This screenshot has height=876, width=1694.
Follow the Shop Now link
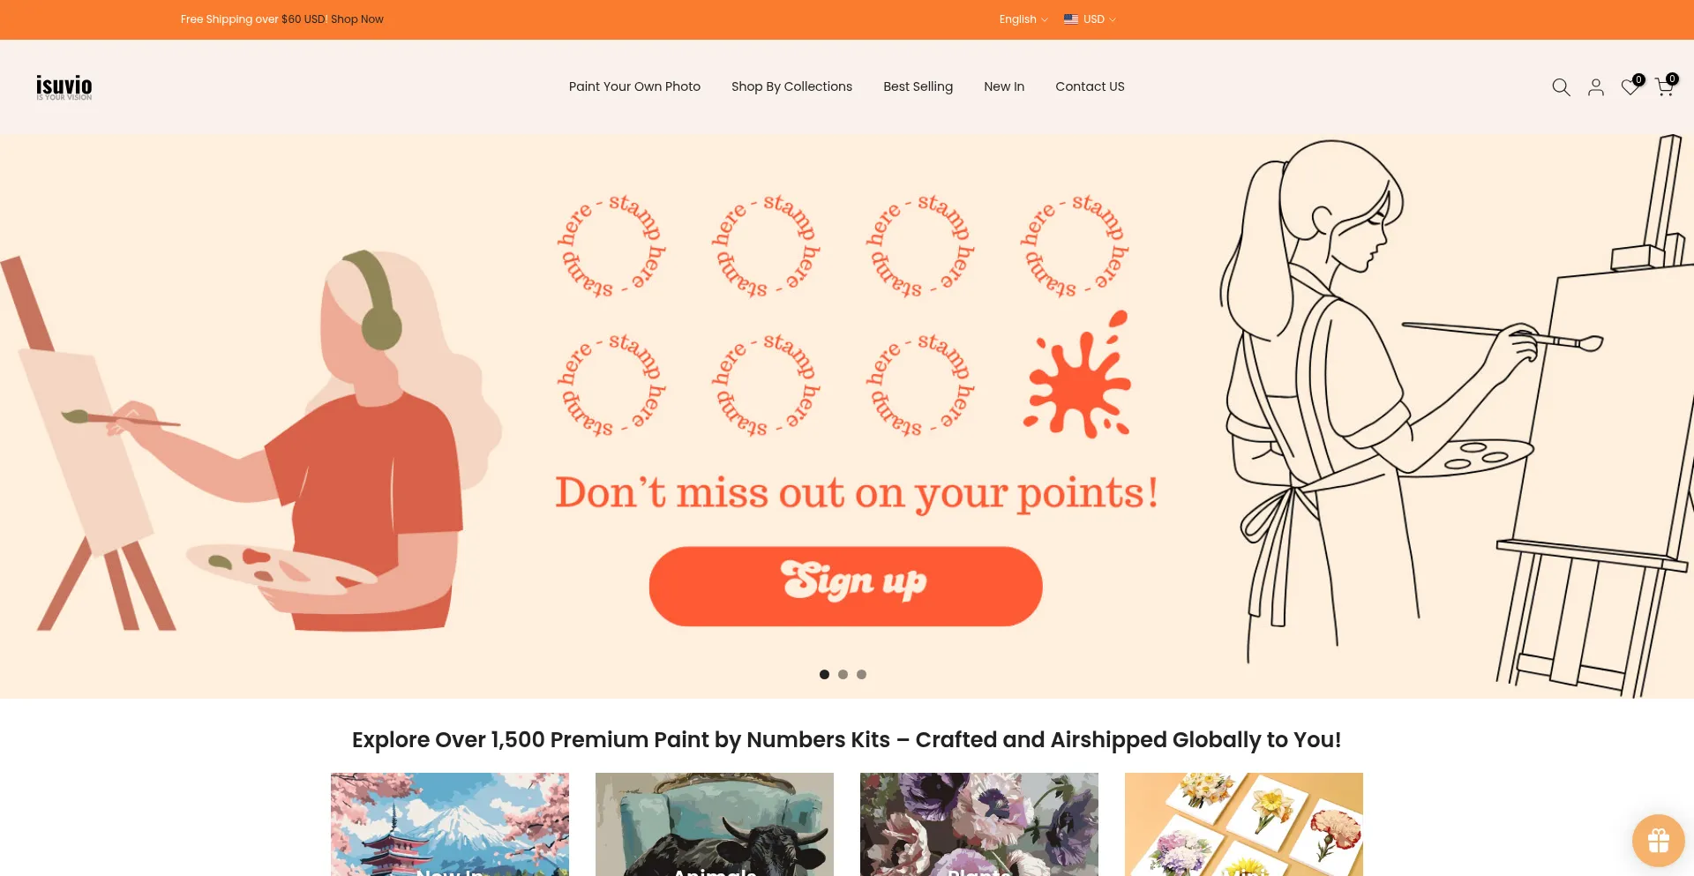[x=357, y=19]
